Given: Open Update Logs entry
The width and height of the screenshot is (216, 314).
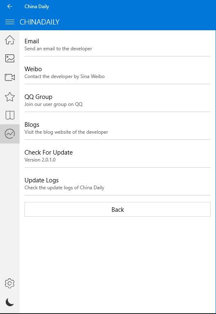Looking at the screenshot, I should [118, 184].
